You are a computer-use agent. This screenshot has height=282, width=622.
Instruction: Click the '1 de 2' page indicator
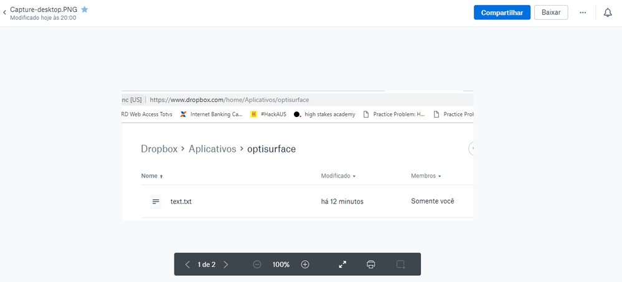206,265
